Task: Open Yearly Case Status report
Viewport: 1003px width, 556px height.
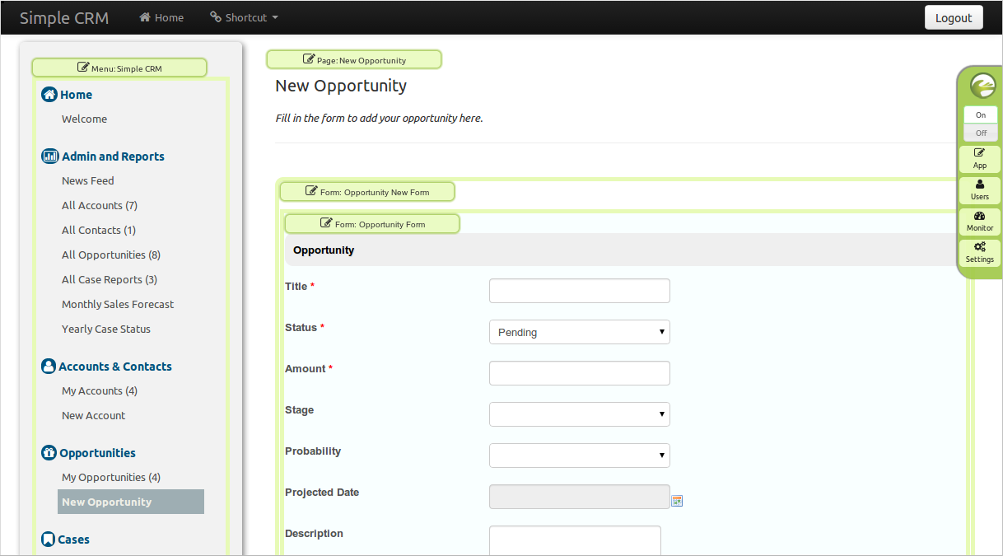Action: coord(106,329)
